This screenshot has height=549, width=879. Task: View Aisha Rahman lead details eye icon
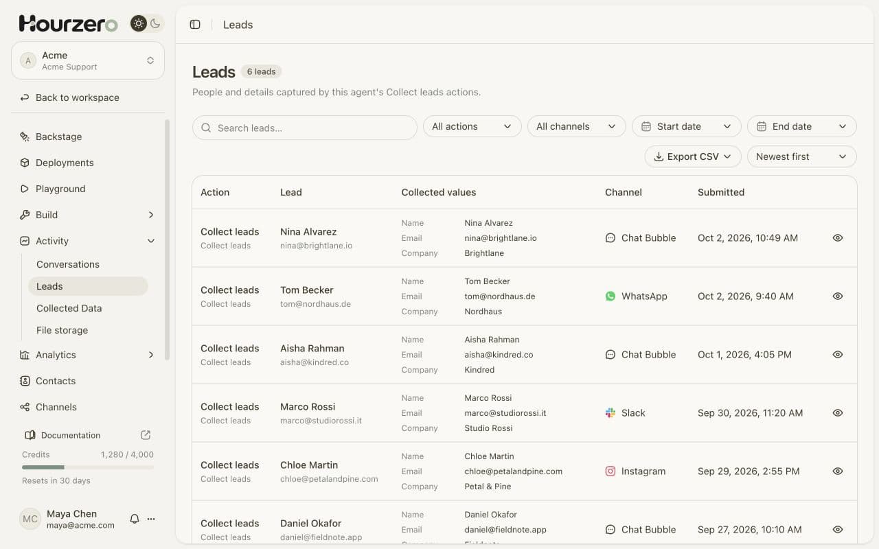(838, 355)
